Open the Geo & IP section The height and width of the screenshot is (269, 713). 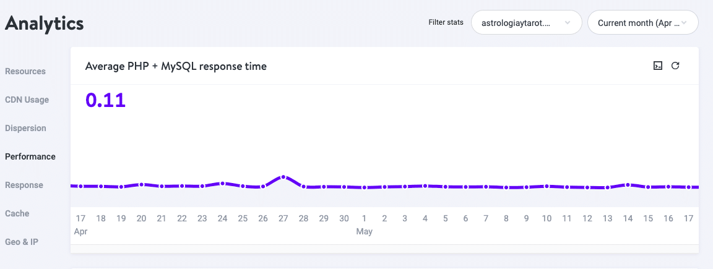[22, 242]
